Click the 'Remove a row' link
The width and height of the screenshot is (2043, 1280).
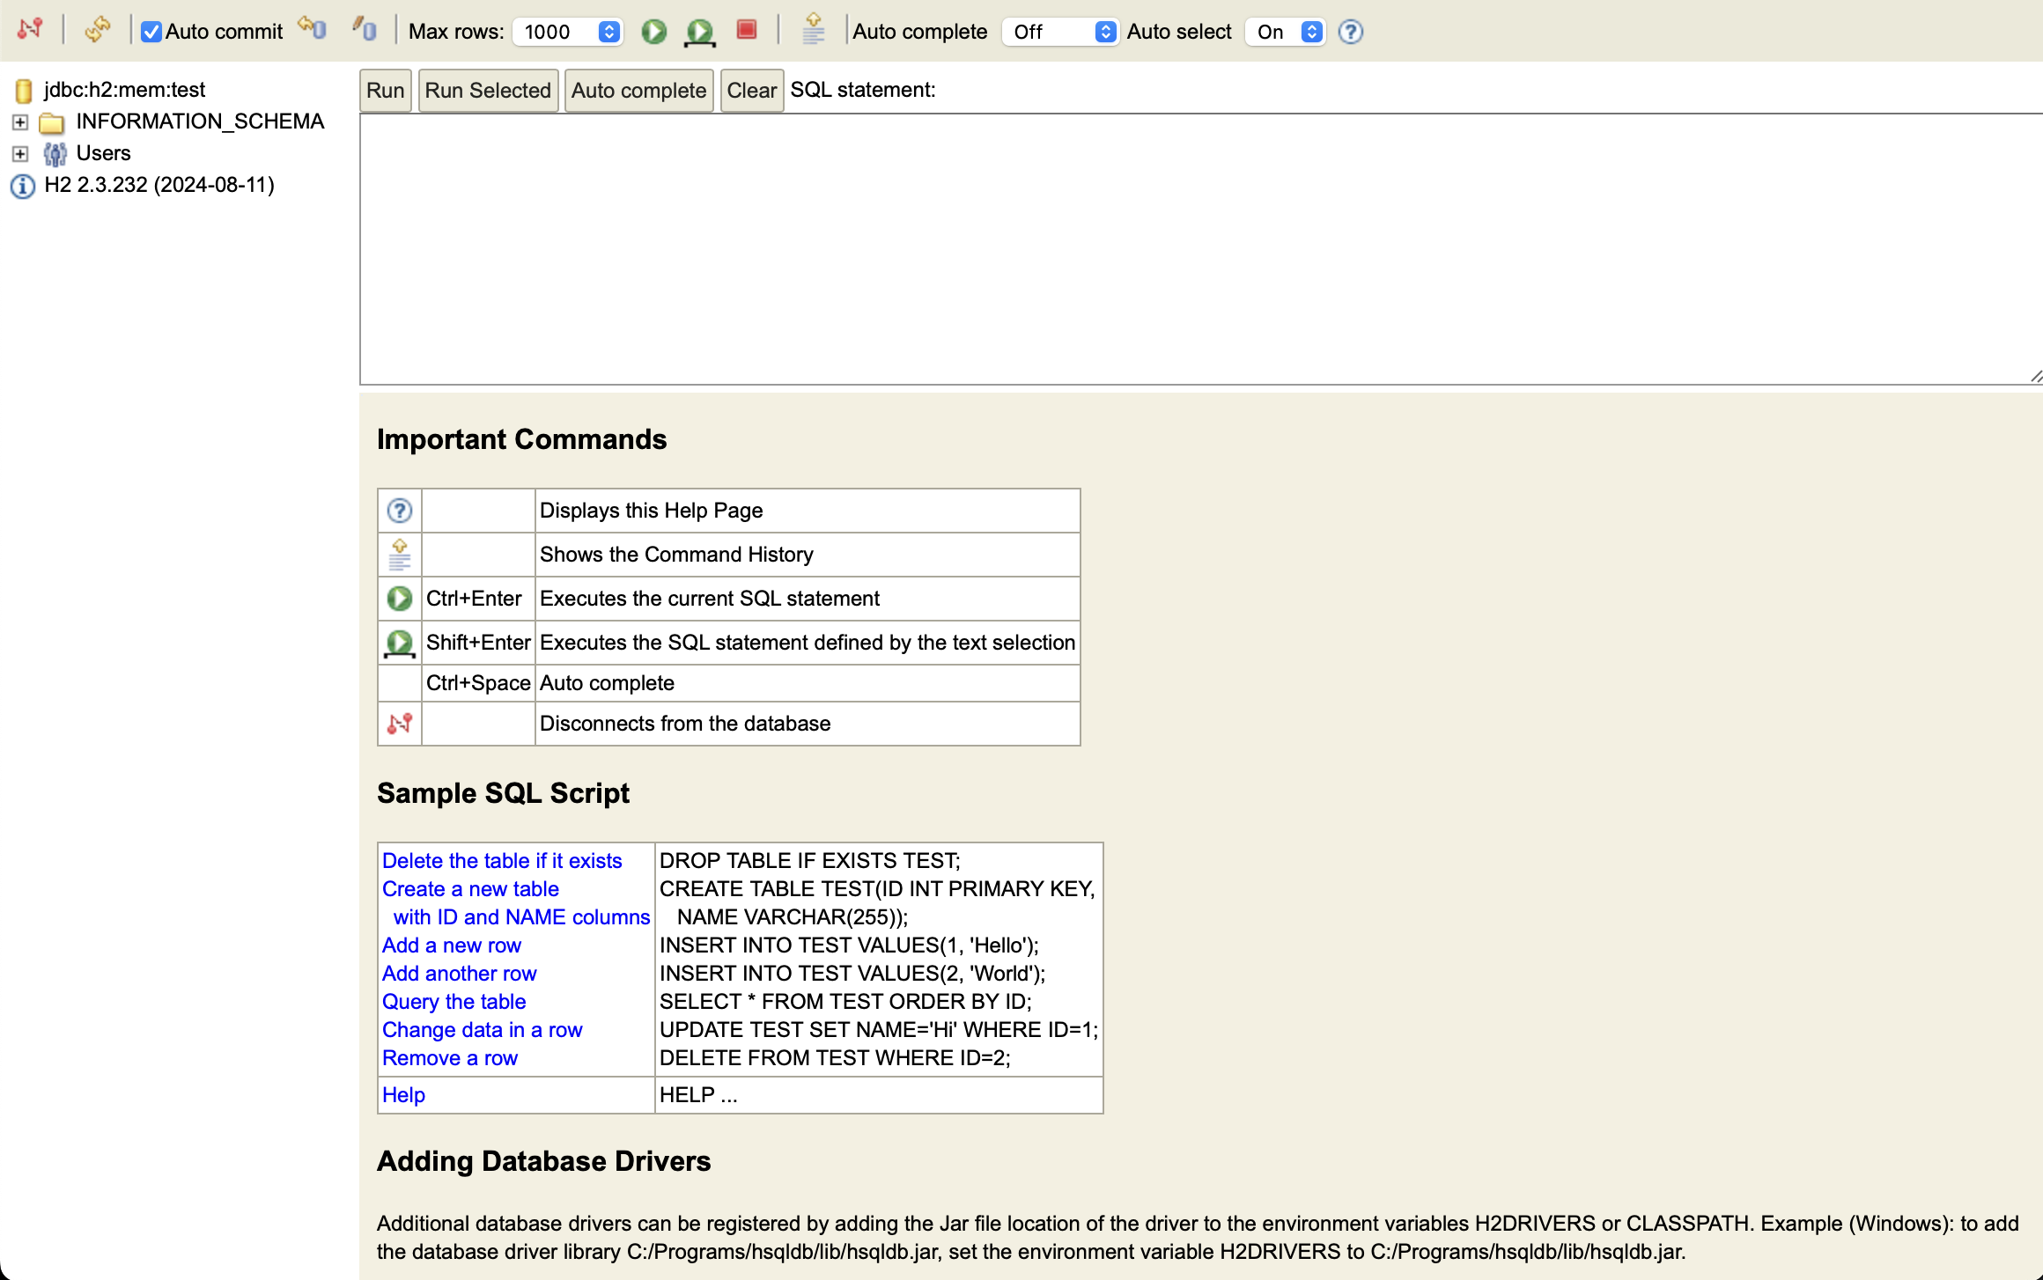click(450, 1057)
